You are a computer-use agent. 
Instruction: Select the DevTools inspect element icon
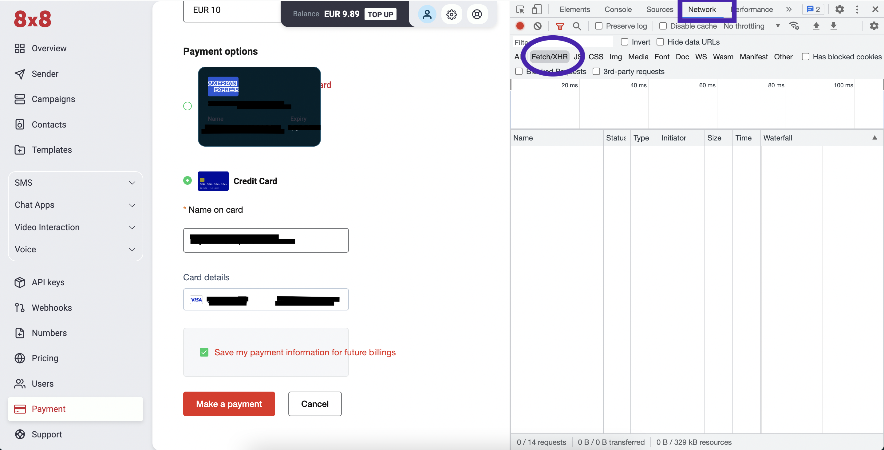tap(520, 9)
